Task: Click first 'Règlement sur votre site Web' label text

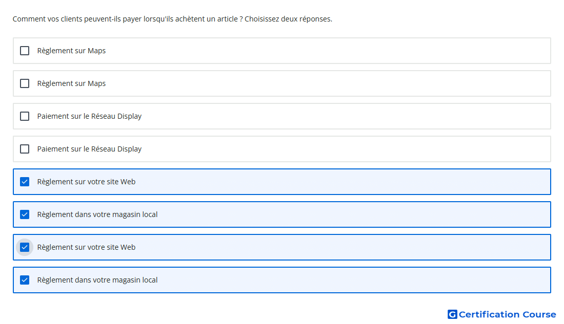Action: point(86,182)
